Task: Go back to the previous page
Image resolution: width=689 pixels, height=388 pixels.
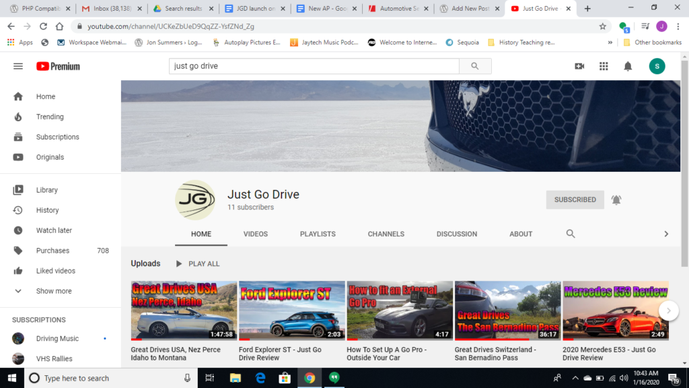Action: (x=11, y=26)
